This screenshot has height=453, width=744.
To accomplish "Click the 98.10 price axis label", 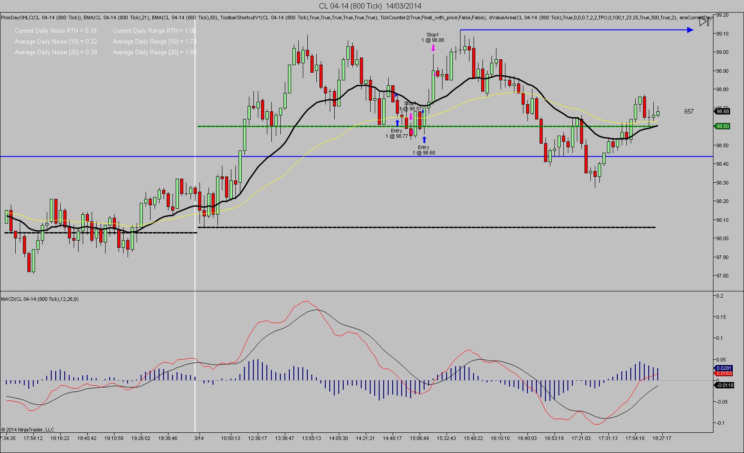I will [722, 220].
